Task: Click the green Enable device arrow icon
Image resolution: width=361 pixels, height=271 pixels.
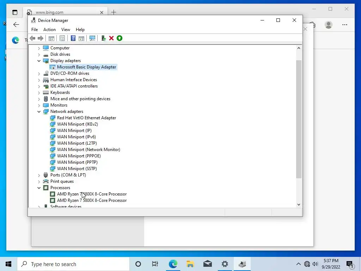Action: click(x=120, y=38)
